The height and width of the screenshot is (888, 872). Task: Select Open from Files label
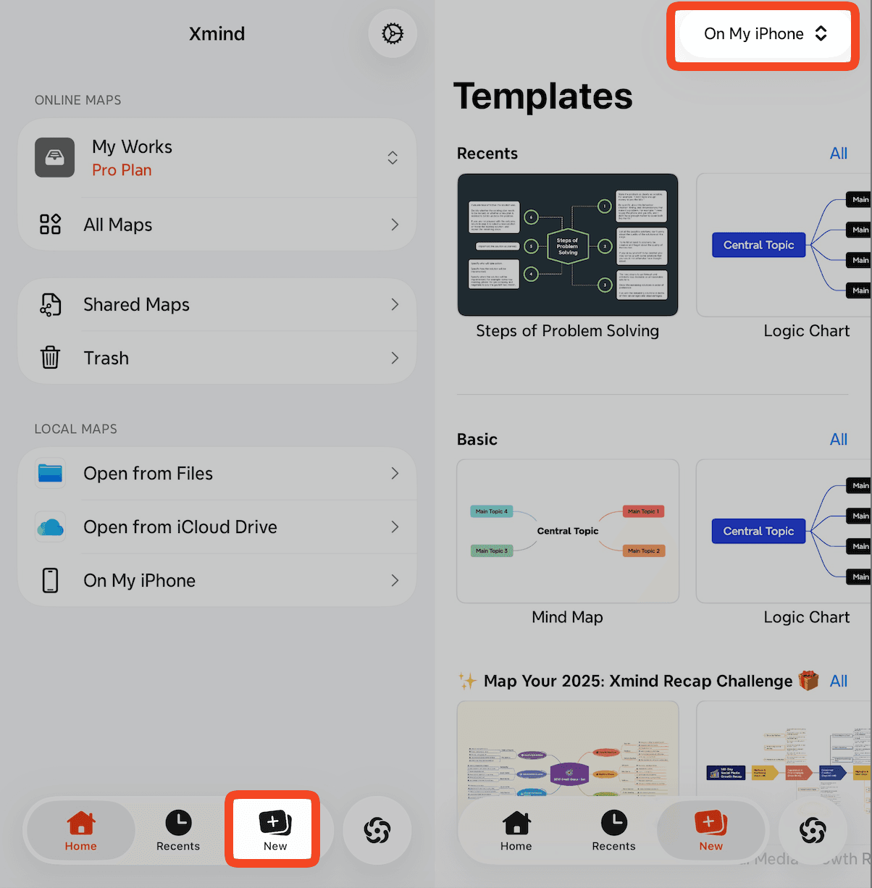148,473
